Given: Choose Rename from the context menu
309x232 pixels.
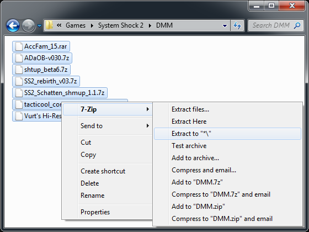Looking at the screenshot, I should (108, 196).
